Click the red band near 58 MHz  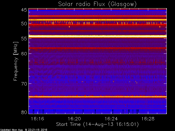click(x=98, y=48)
